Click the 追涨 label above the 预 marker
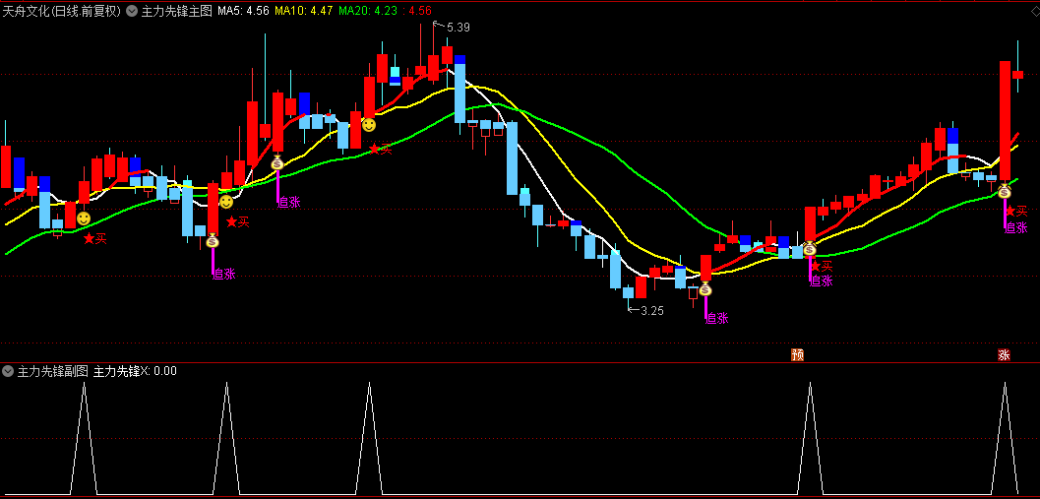This screenshot has width=1040, height=499. pyautogui.click(x=822, y=281)
